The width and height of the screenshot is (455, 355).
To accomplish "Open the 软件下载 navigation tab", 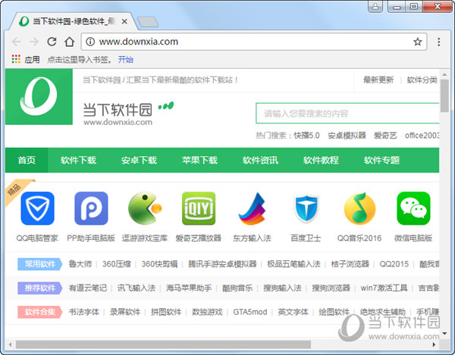I will coord(78,160).
